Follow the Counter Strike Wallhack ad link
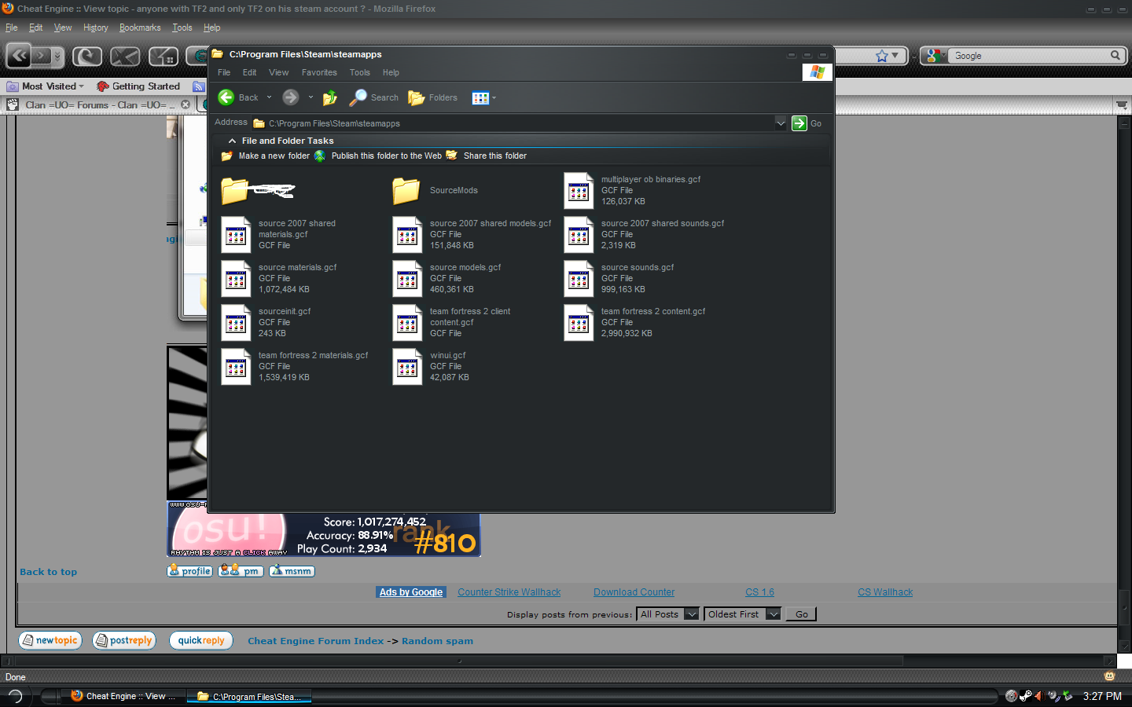The height and width of the screenshot is (707, 1132). (x=509, y=592)
